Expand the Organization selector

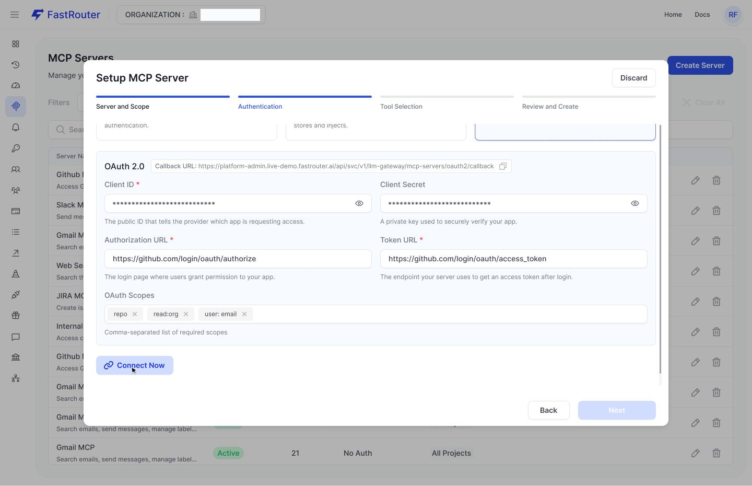191,15
